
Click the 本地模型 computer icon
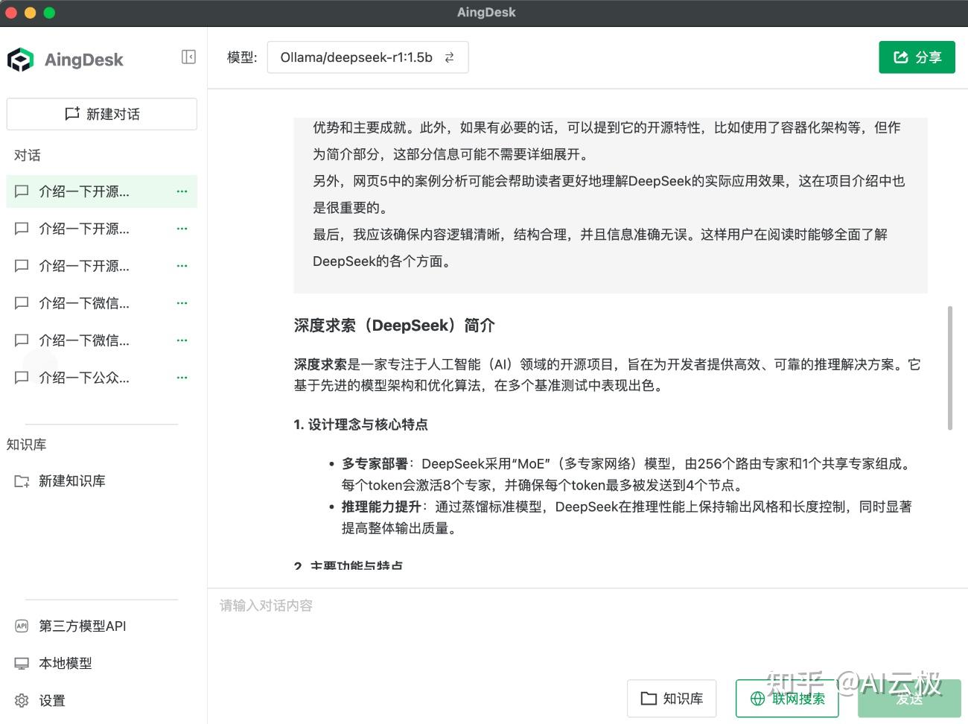point(22,663)
